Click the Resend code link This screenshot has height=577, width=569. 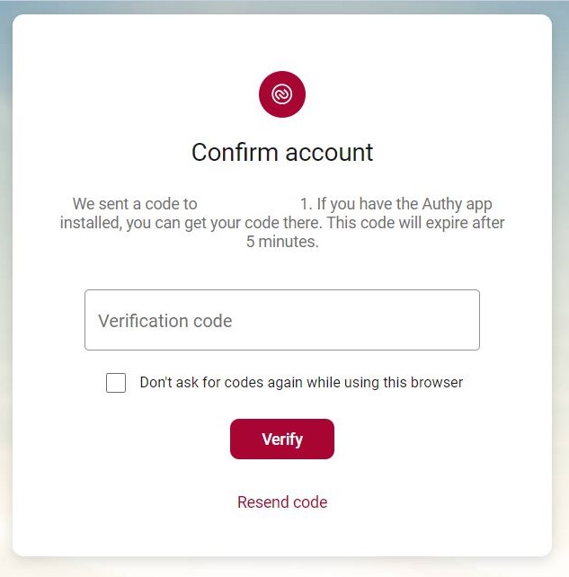tap(282, 502)
